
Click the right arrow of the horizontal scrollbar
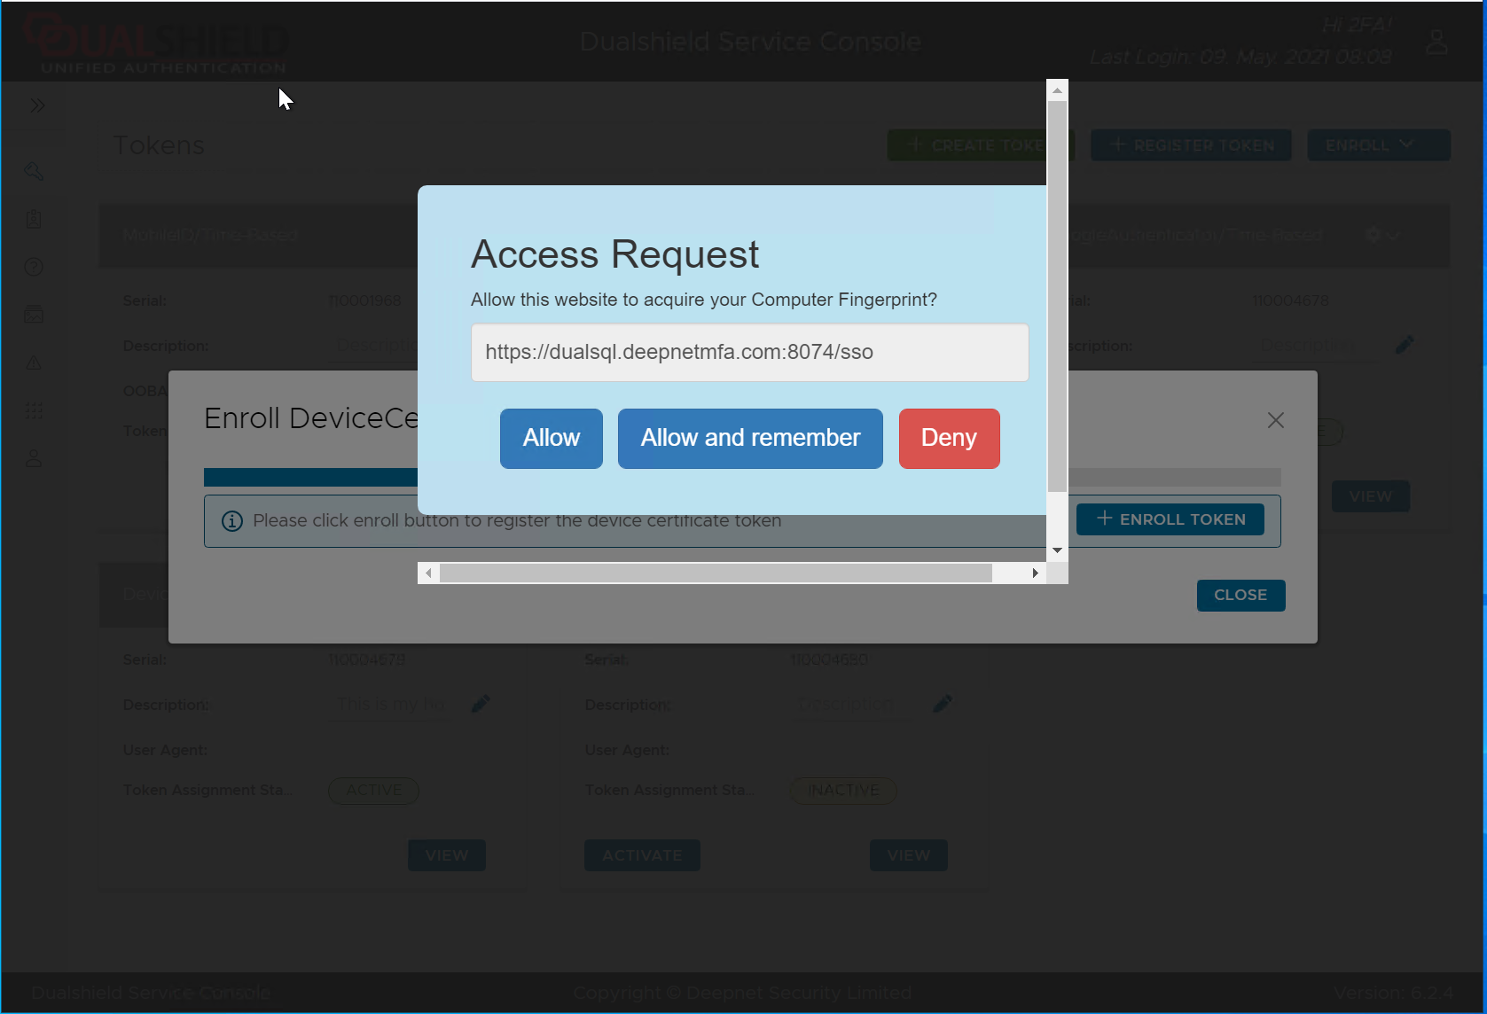tap(1036, 573)
